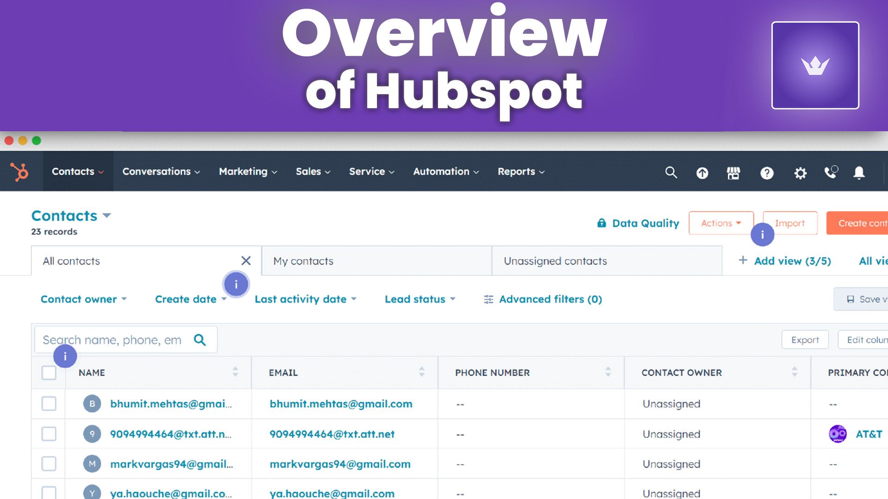The image size is (888, 499).
Task: Expand the Conversations nav menu
Action: click(x=161, y=171)
